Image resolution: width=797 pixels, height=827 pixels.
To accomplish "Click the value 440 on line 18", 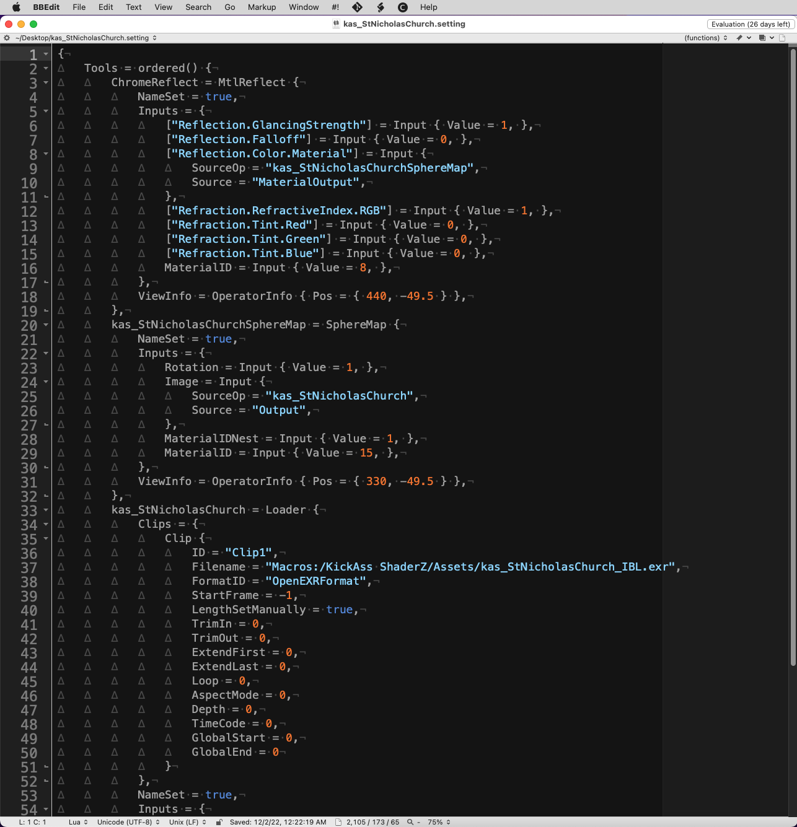I will pos(376,297).
